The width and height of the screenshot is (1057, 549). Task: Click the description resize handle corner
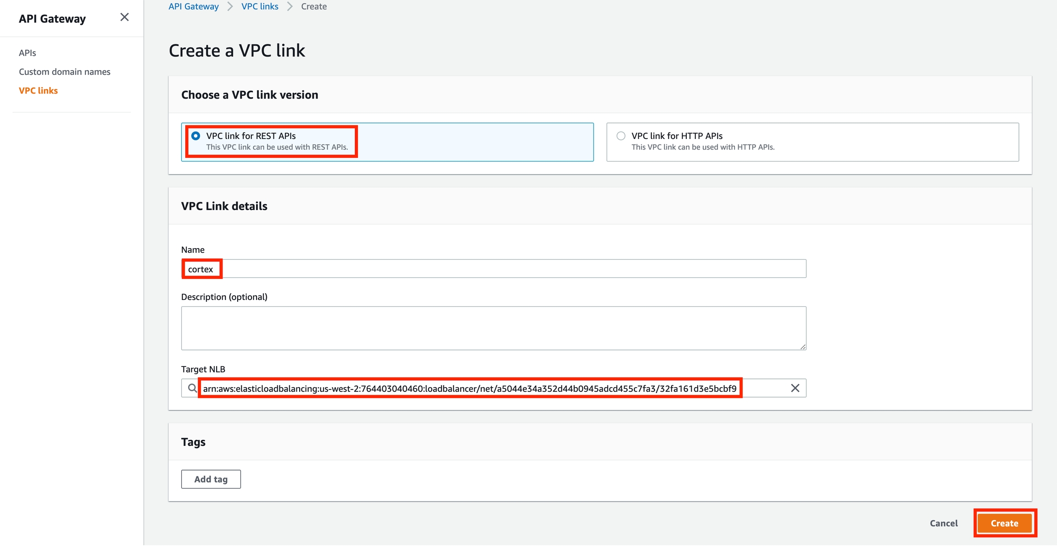803,347
